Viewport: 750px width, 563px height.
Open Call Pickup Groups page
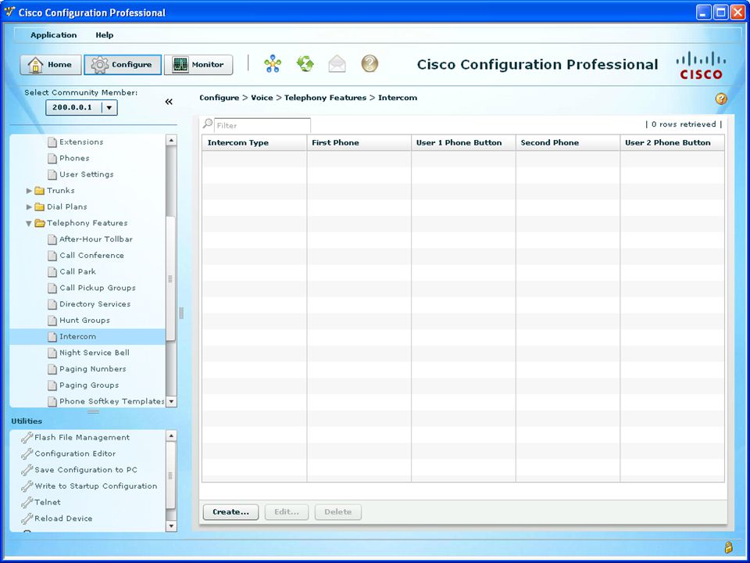pyautogui.click(x=98, y=288)
